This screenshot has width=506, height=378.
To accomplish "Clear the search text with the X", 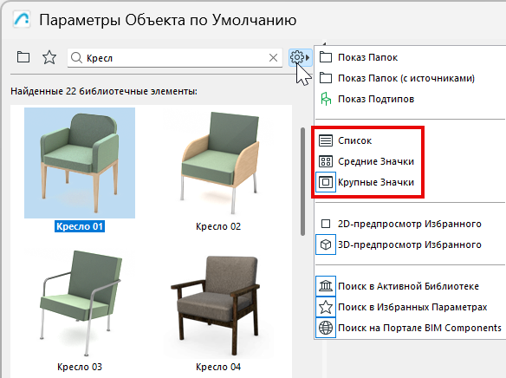I will (273, 58).
